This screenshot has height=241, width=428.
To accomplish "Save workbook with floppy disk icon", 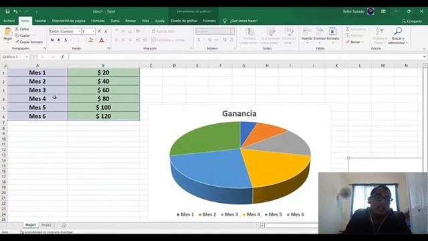I will [7, 11].
